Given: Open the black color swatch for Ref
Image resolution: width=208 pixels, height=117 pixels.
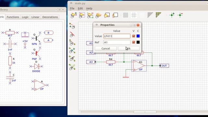Looking at the screenshot, I should 138,42.
